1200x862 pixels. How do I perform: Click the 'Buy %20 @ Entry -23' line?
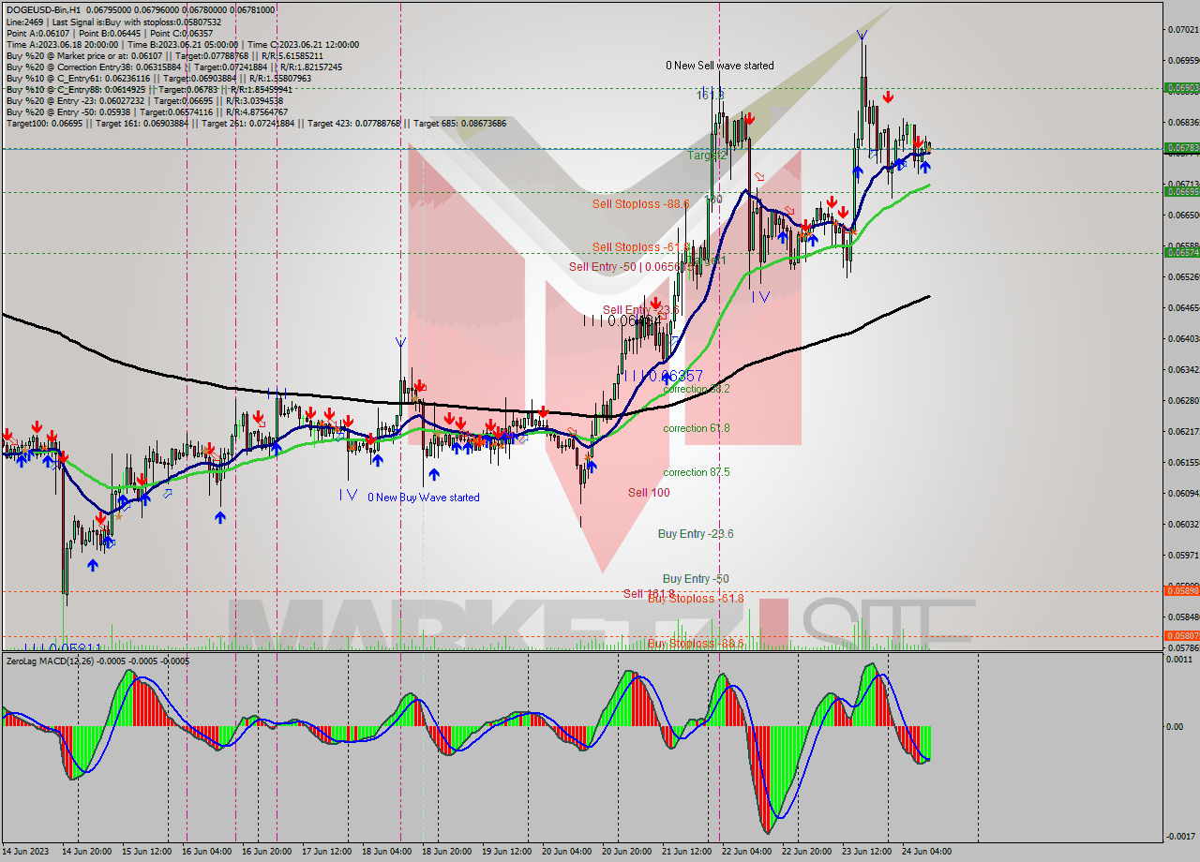pos(143,100)
